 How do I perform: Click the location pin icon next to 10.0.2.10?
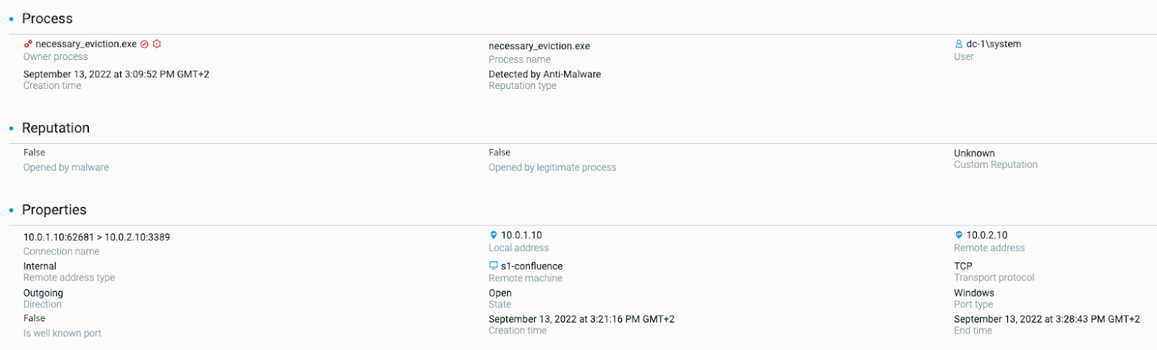[x=959, y=235]
